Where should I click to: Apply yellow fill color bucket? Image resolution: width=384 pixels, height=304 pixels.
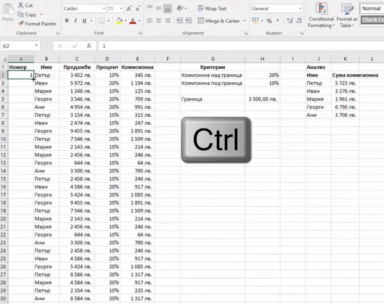[x=120, y=21]
